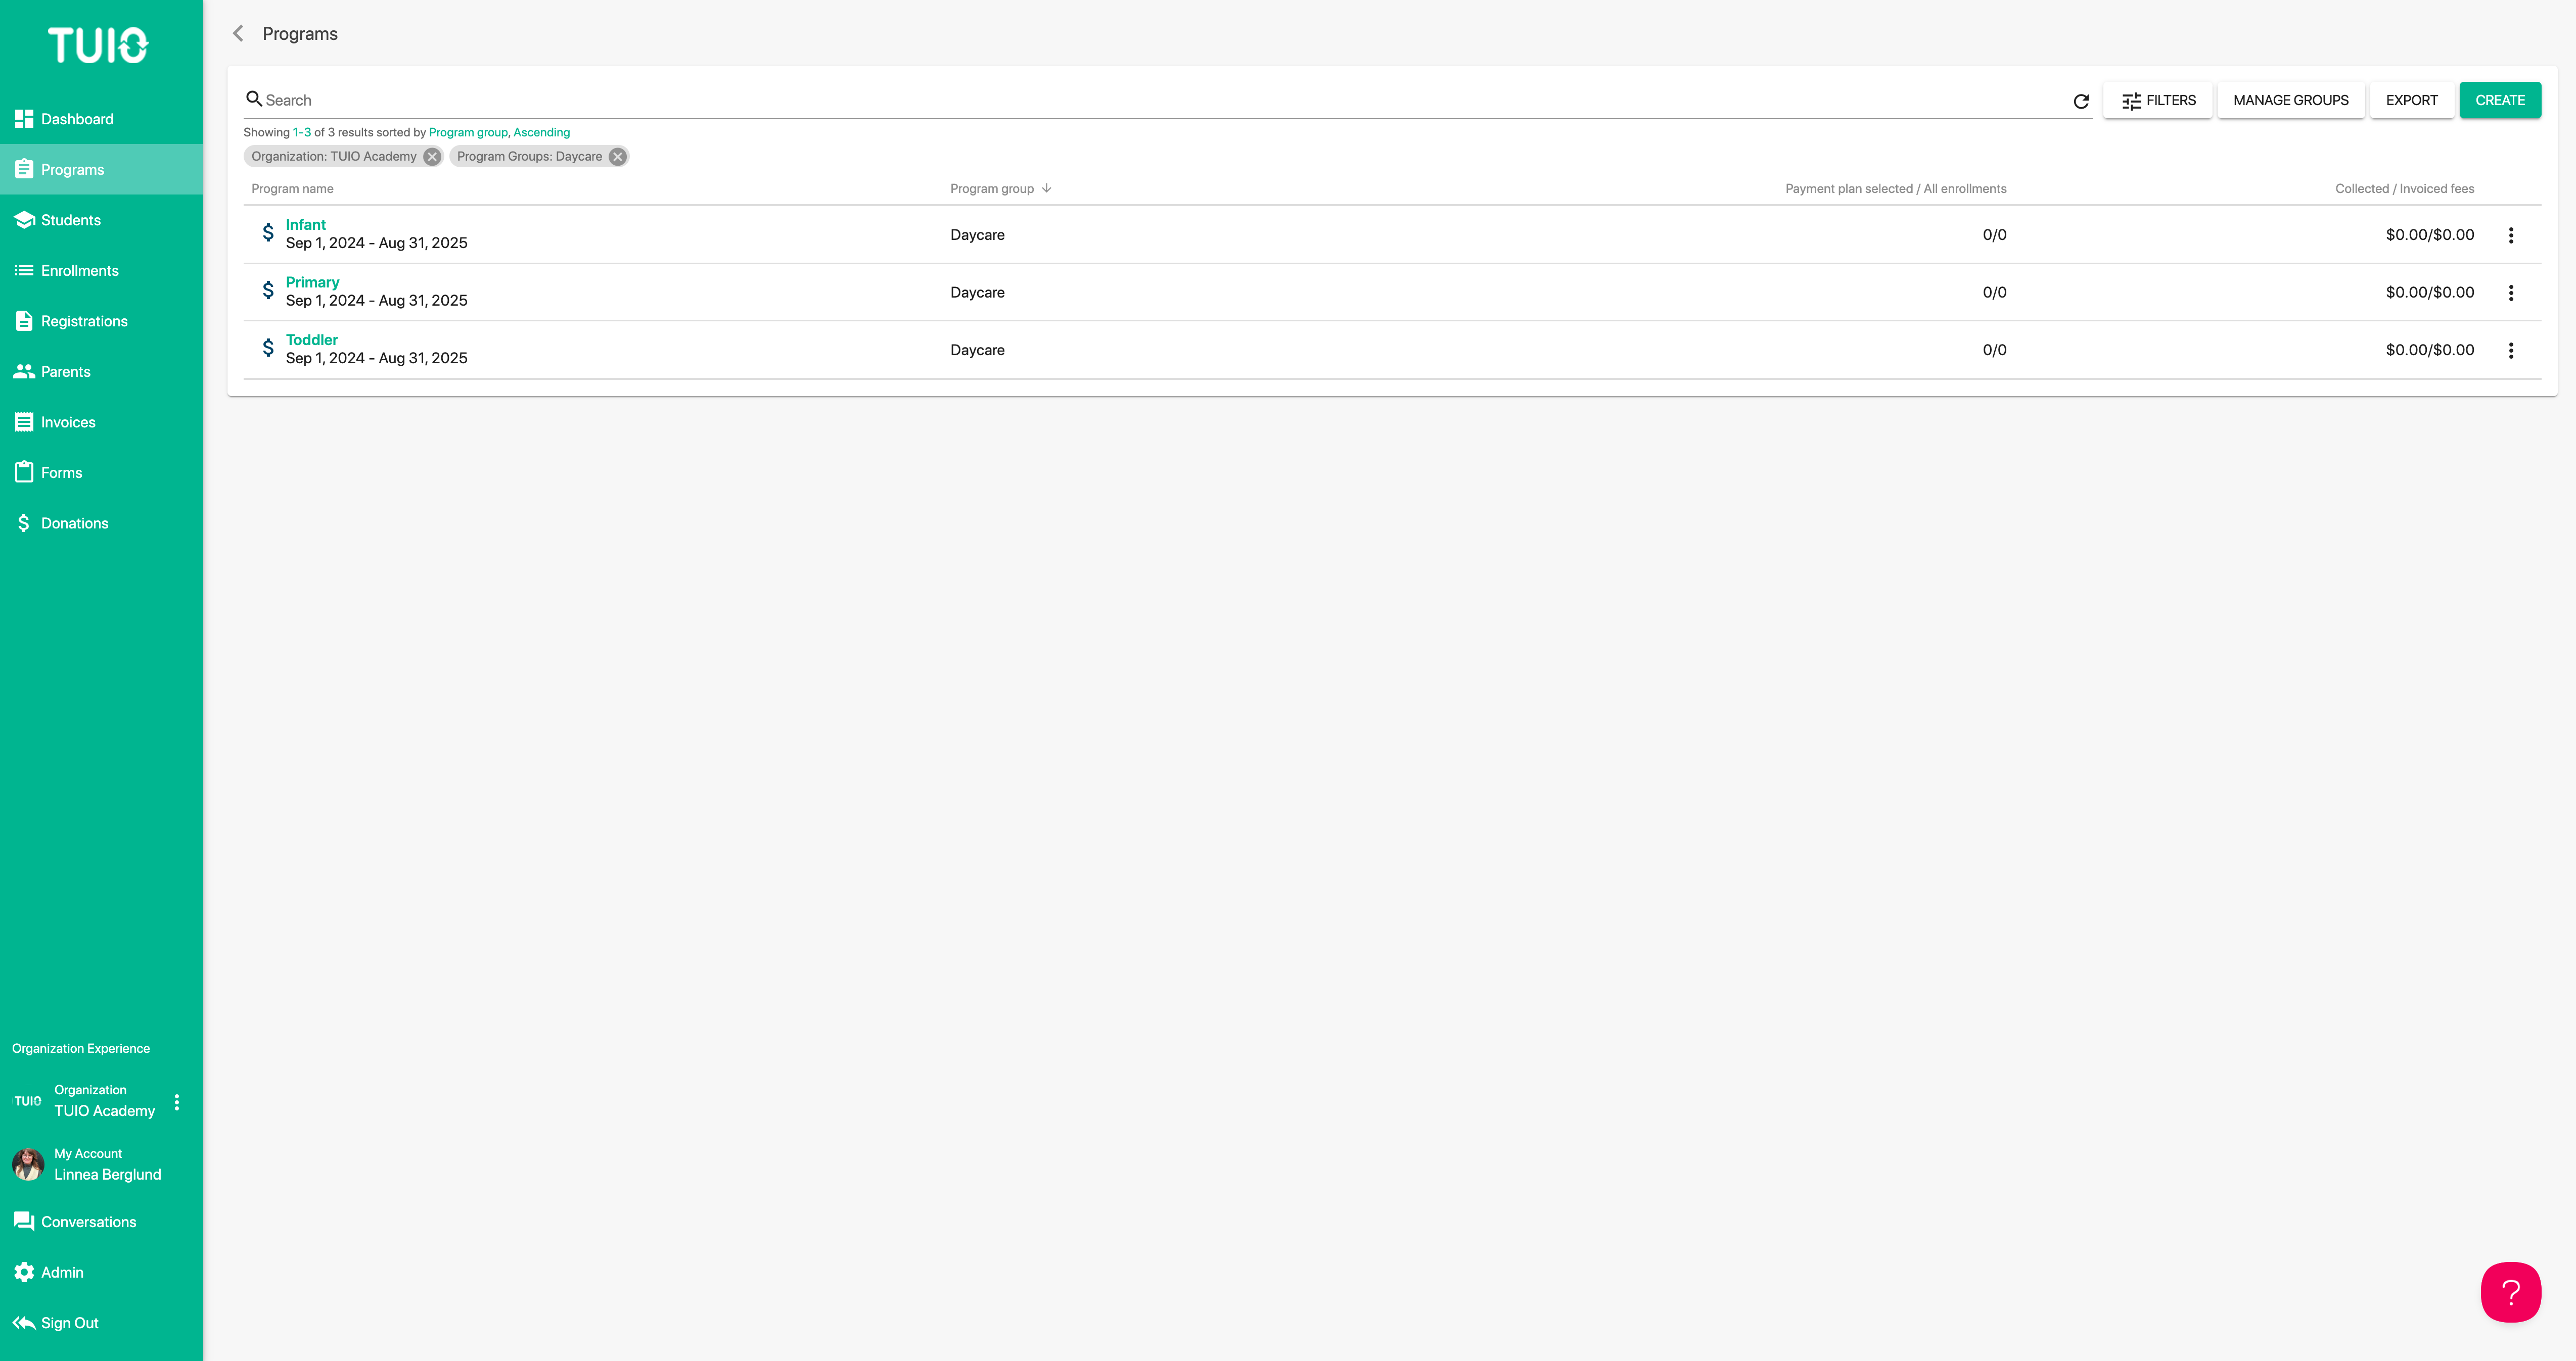The height and width of the screenshot is (1361, 2576).
Task: Open the kebab menu next to TUIO Academy organization
Action: click(178, 1102)
